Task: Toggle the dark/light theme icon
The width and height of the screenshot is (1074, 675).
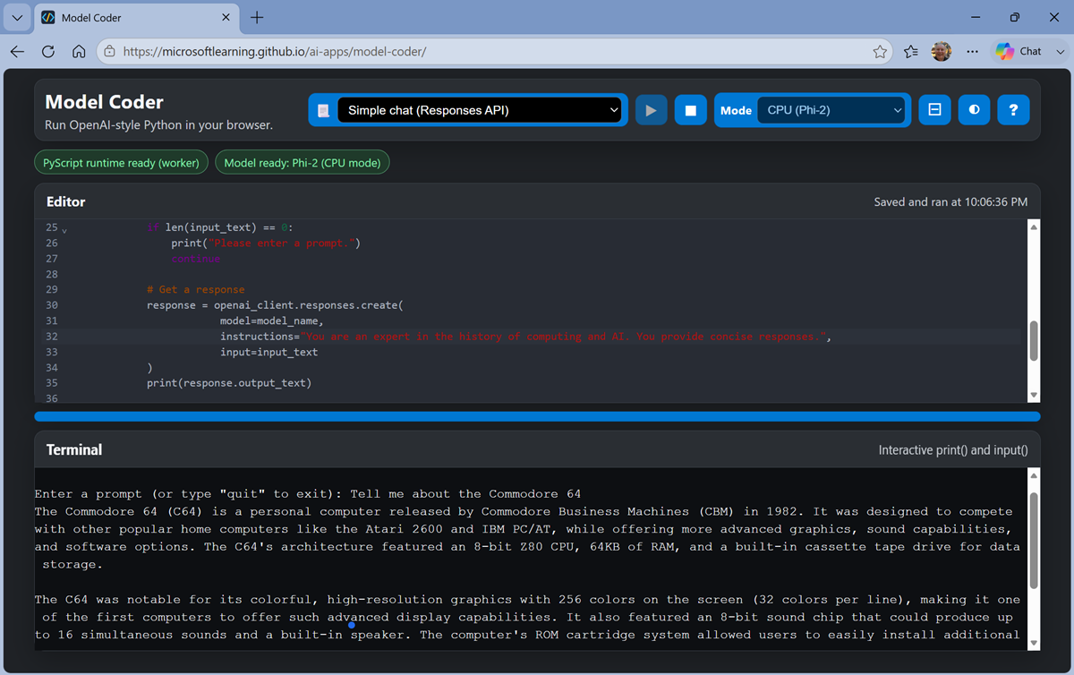Action: point(974,109)
